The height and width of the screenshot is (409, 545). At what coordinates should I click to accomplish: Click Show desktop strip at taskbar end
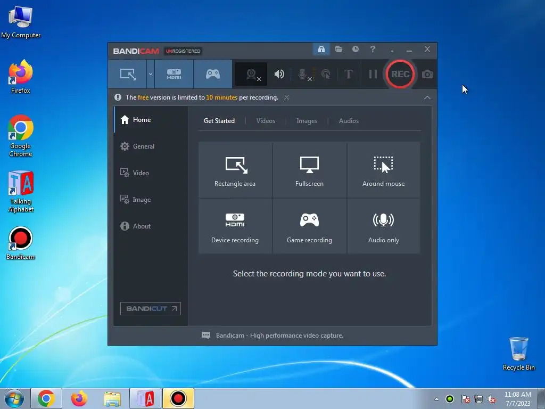point(541,398)
